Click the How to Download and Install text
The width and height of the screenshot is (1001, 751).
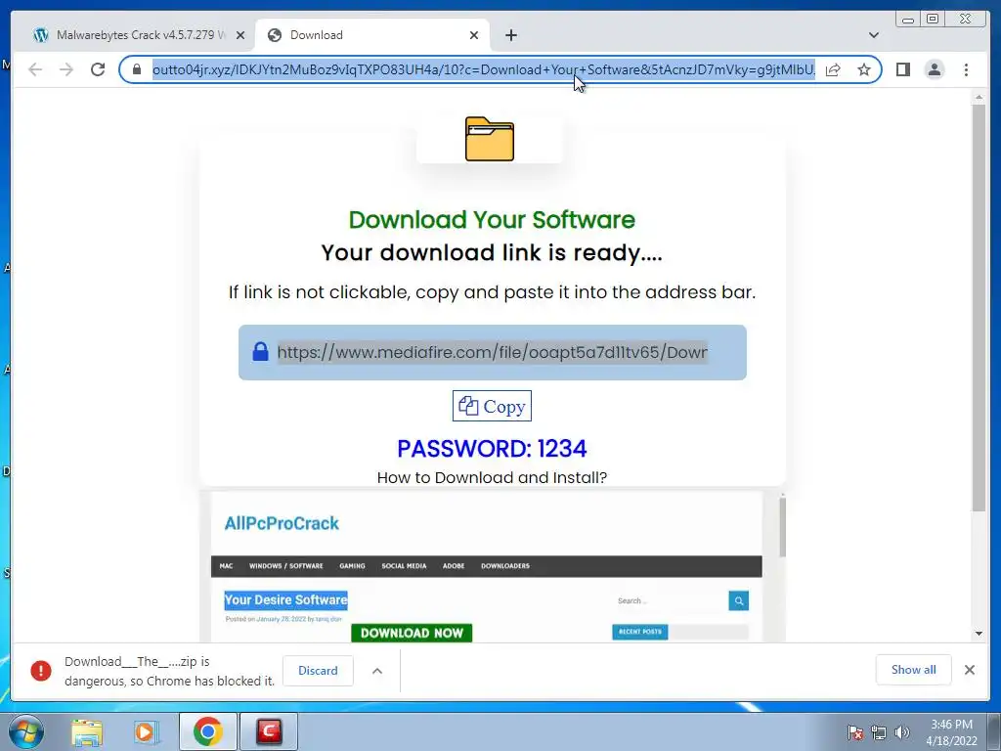492,477
